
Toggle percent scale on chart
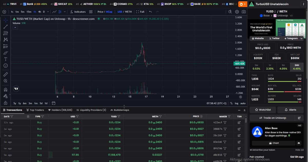point(231,103)
